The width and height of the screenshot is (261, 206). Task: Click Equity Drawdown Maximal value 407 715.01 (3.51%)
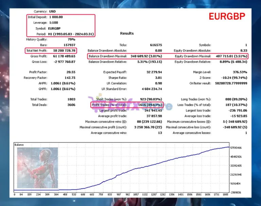pos(231,56)
